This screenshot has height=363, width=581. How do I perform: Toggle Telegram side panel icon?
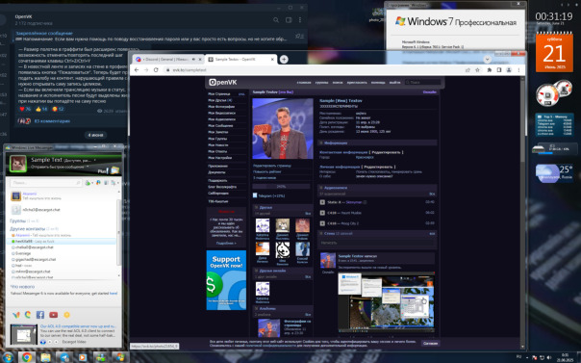pos(289,20)
